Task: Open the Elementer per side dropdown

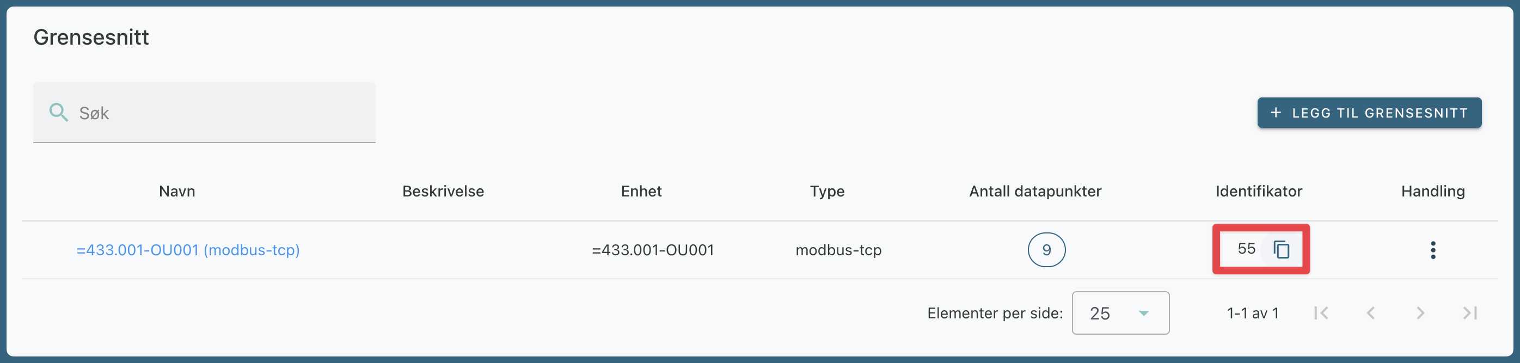Action: (1120, 313)
